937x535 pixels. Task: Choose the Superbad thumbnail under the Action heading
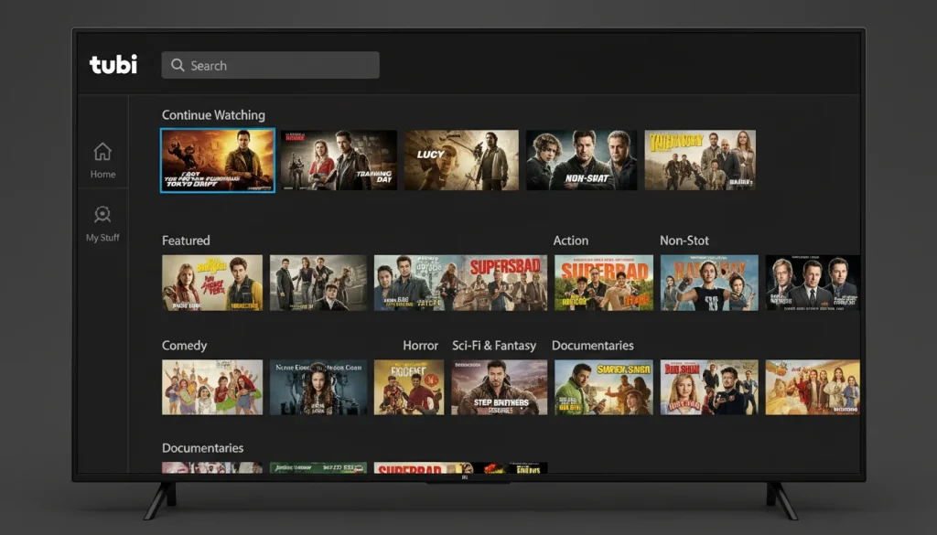[604, 283]
